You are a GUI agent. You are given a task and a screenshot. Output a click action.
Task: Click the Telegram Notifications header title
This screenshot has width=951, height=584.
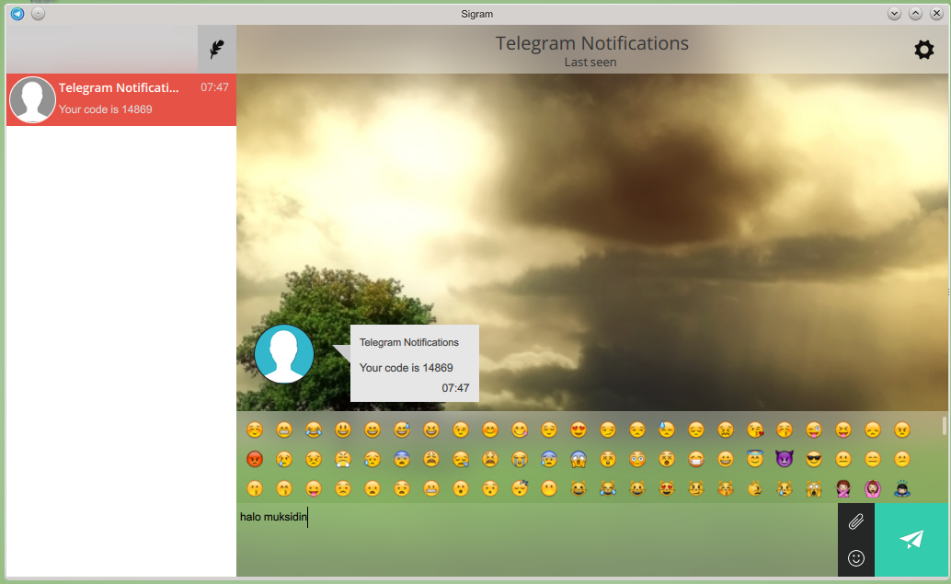[x=591, y=43]
